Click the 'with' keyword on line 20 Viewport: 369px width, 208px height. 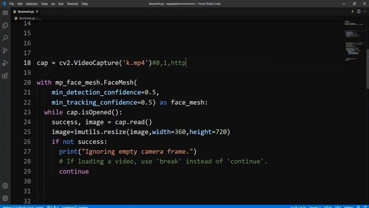[44, 83]
